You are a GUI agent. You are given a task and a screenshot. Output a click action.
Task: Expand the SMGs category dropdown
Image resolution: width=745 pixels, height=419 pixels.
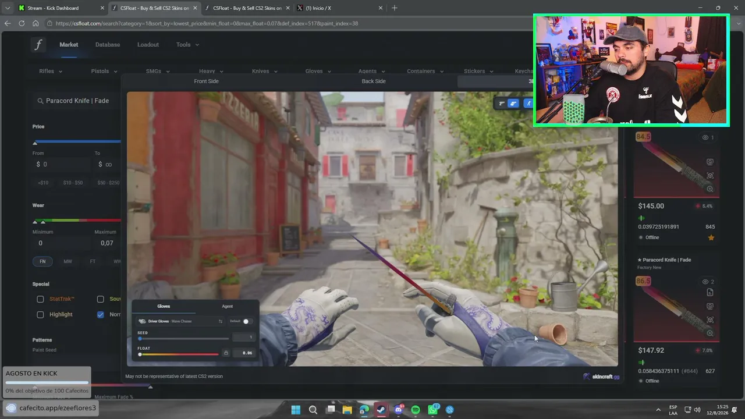(158, 72)
